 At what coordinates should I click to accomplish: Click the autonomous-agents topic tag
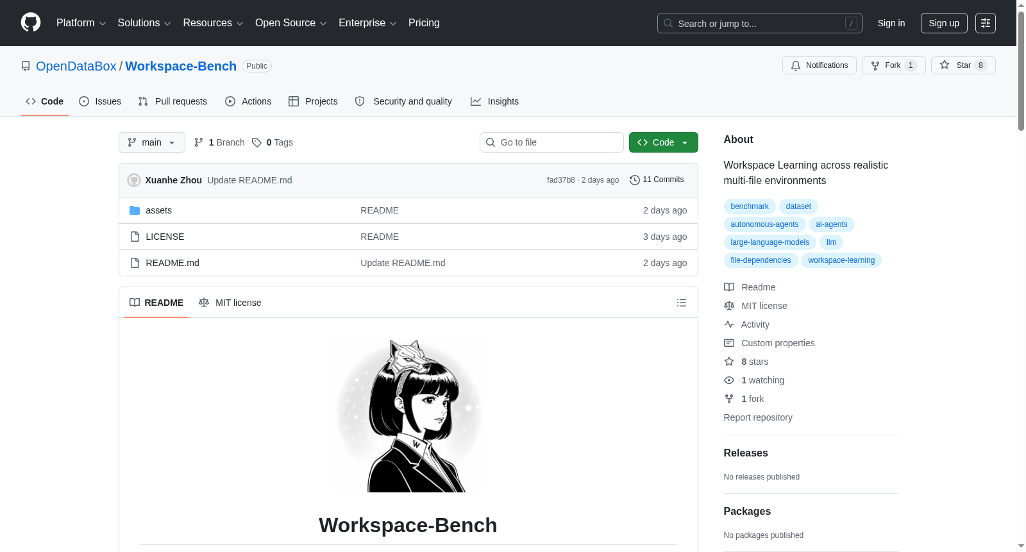click(764, 224)
